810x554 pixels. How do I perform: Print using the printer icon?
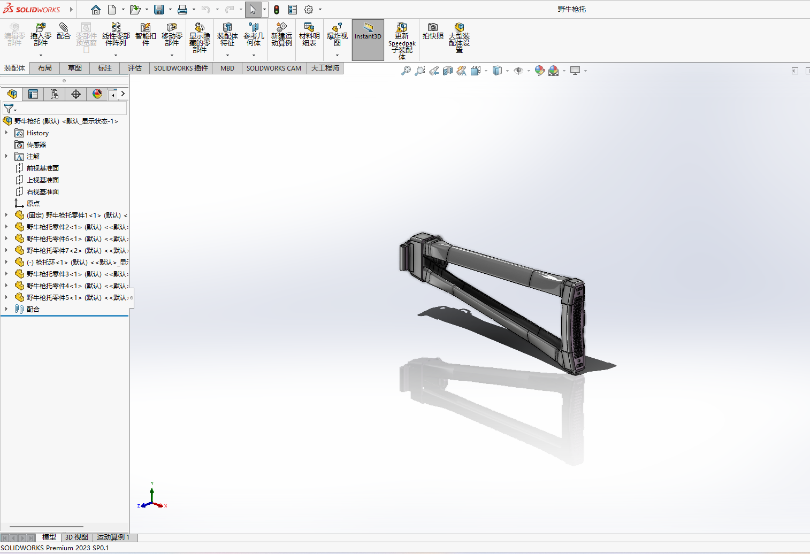[182, 10]
